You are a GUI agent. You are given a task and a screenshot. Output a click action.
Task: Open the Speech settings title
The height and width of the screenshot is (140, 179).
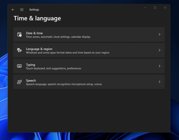[31, 80]
